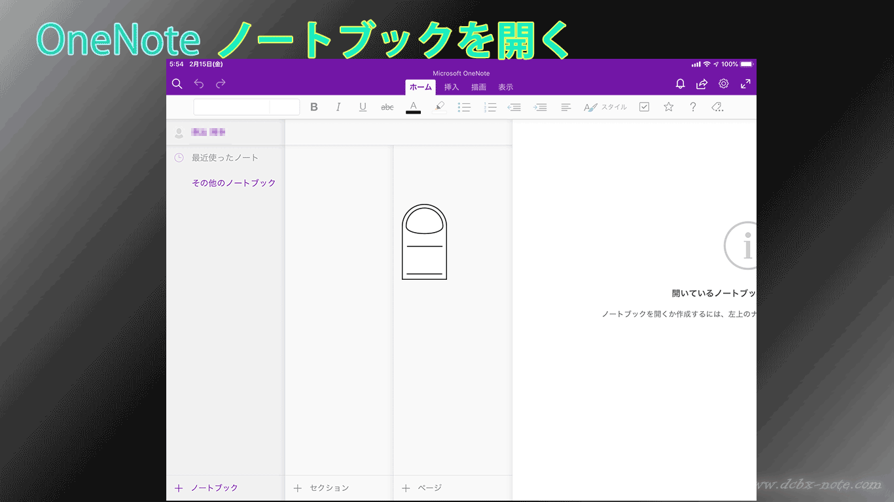Tap the Wi-Fi status icon

[x=707, y=64]
